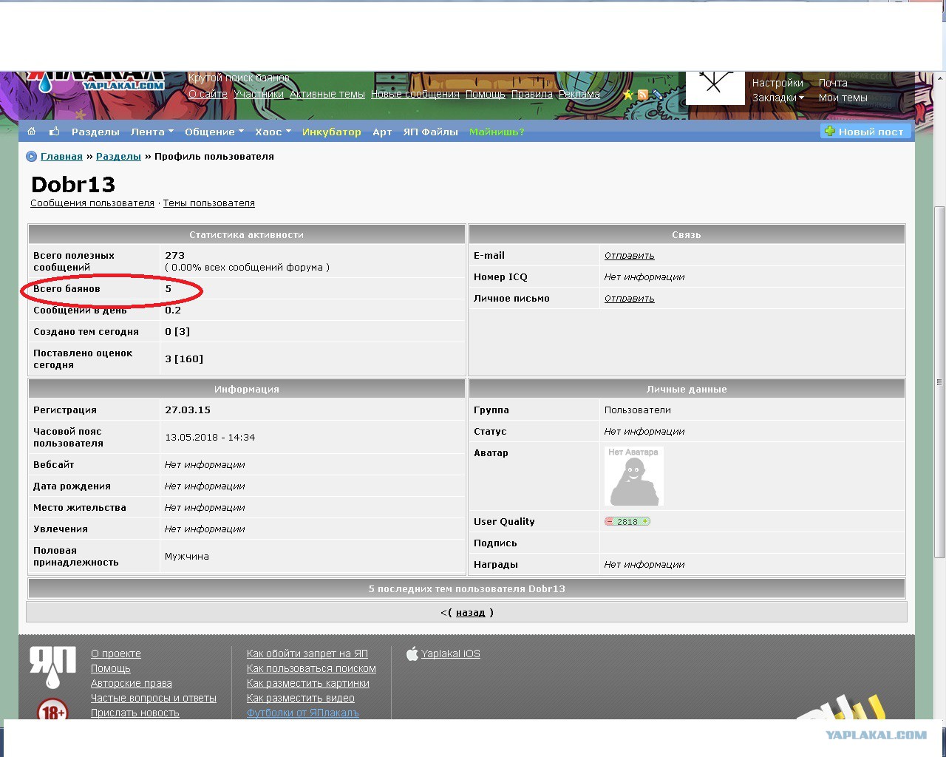
Task: Open Частые вопросы и ответы link
Action: pyautogui.click(x=154, y=698)
